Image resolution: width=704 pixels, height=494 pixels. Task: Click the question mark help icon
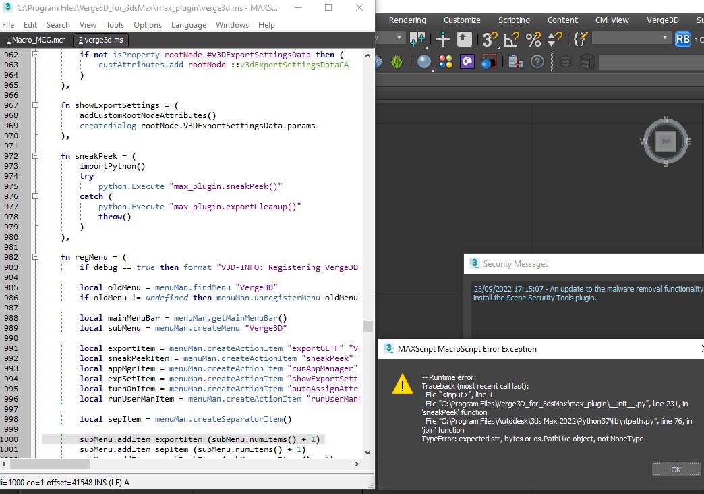click(x=537, y=61)
